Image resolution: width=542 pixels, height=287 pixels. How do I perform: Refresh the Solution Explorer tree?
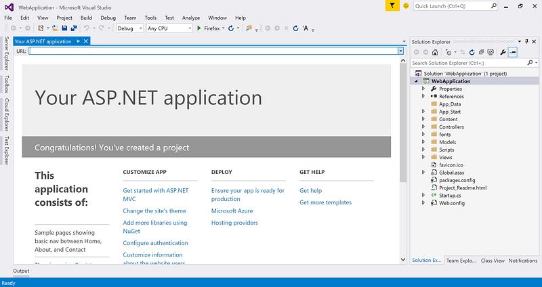pos(472,53)
